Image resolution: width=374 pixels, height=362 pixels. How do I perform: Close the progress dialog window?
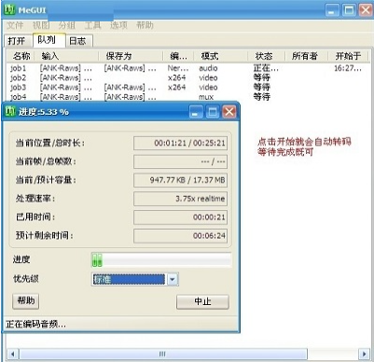coord(229,112)
